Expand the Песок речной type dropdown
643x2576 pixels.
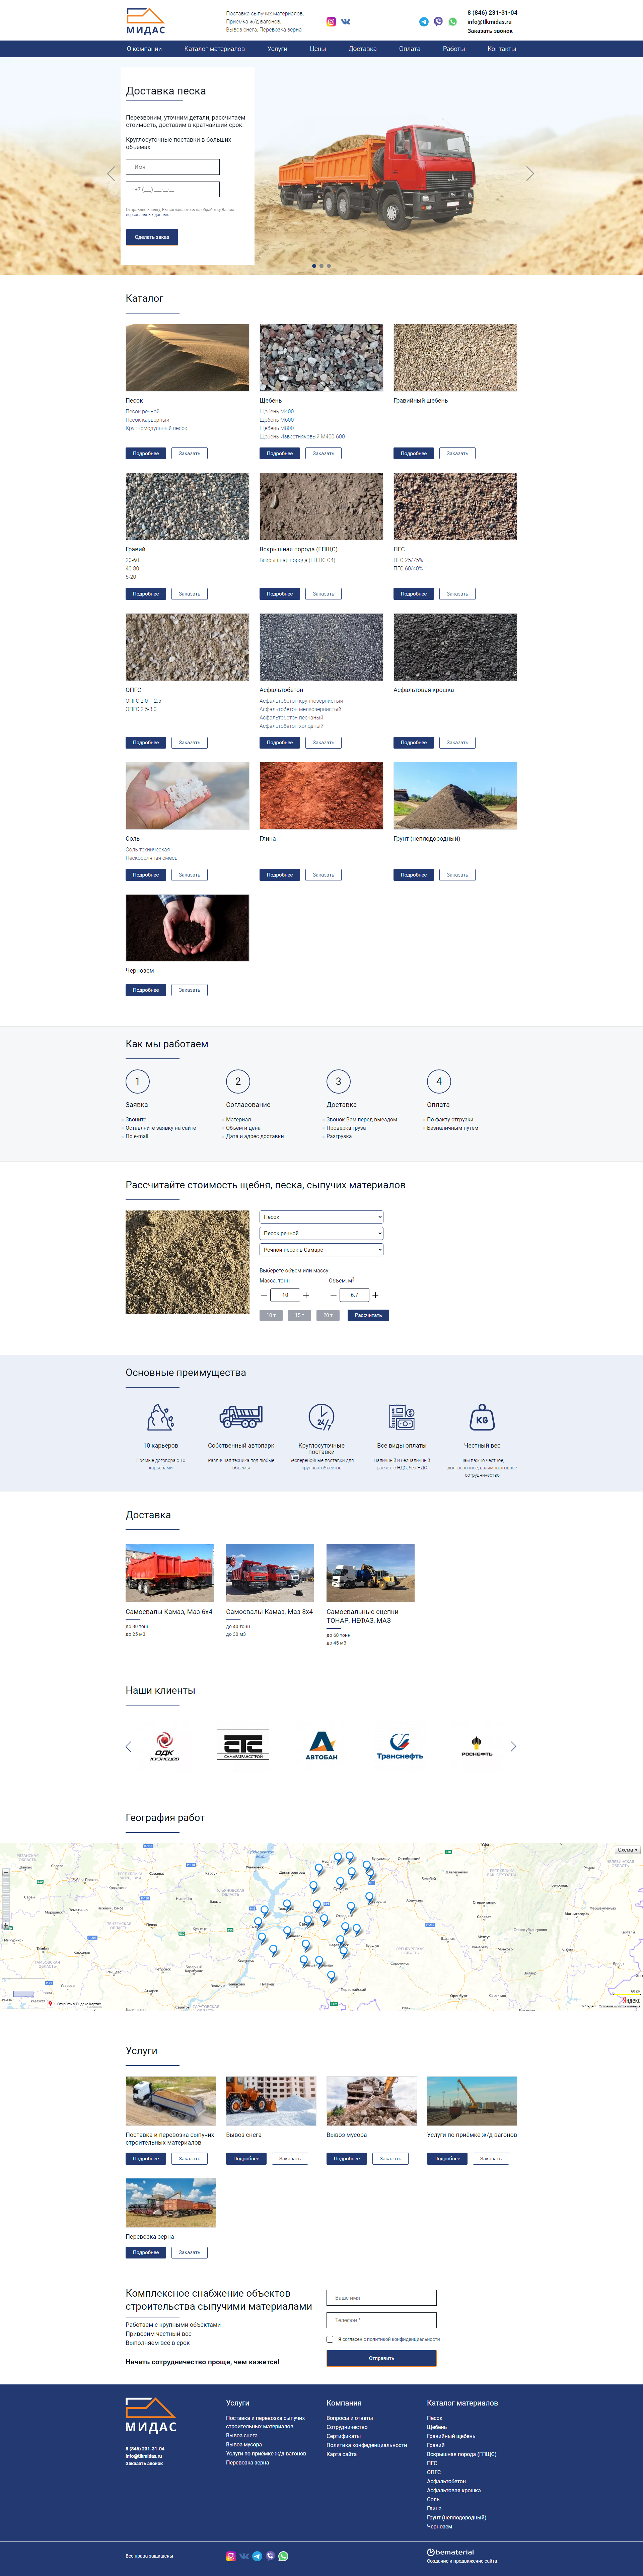pos(321,1233)
